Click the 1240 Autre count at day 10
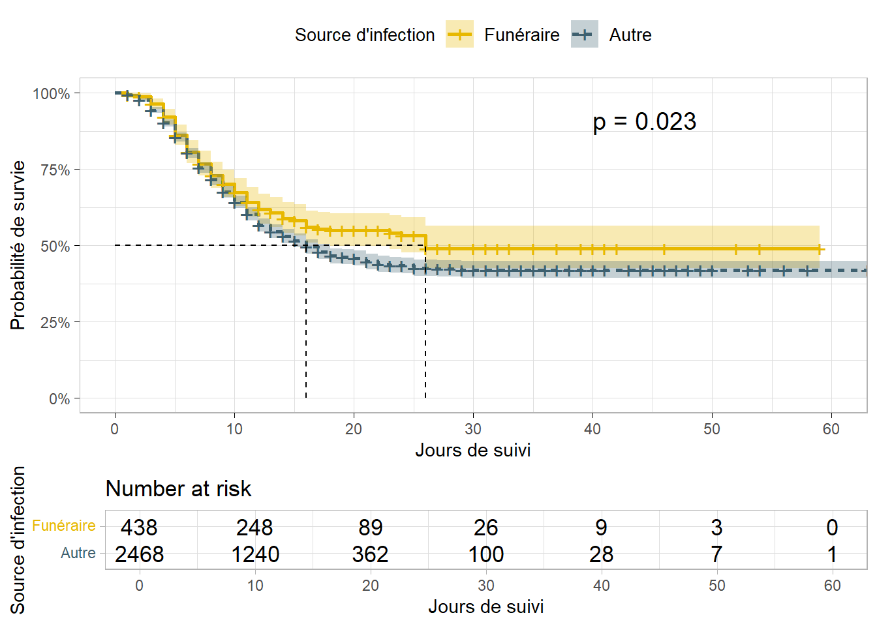Viewport: 877px width, 626px height. (254, 554)
